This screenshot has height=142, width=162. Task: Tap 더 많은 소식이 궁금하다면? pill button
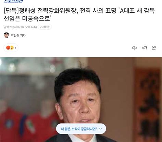click(81, 129)
